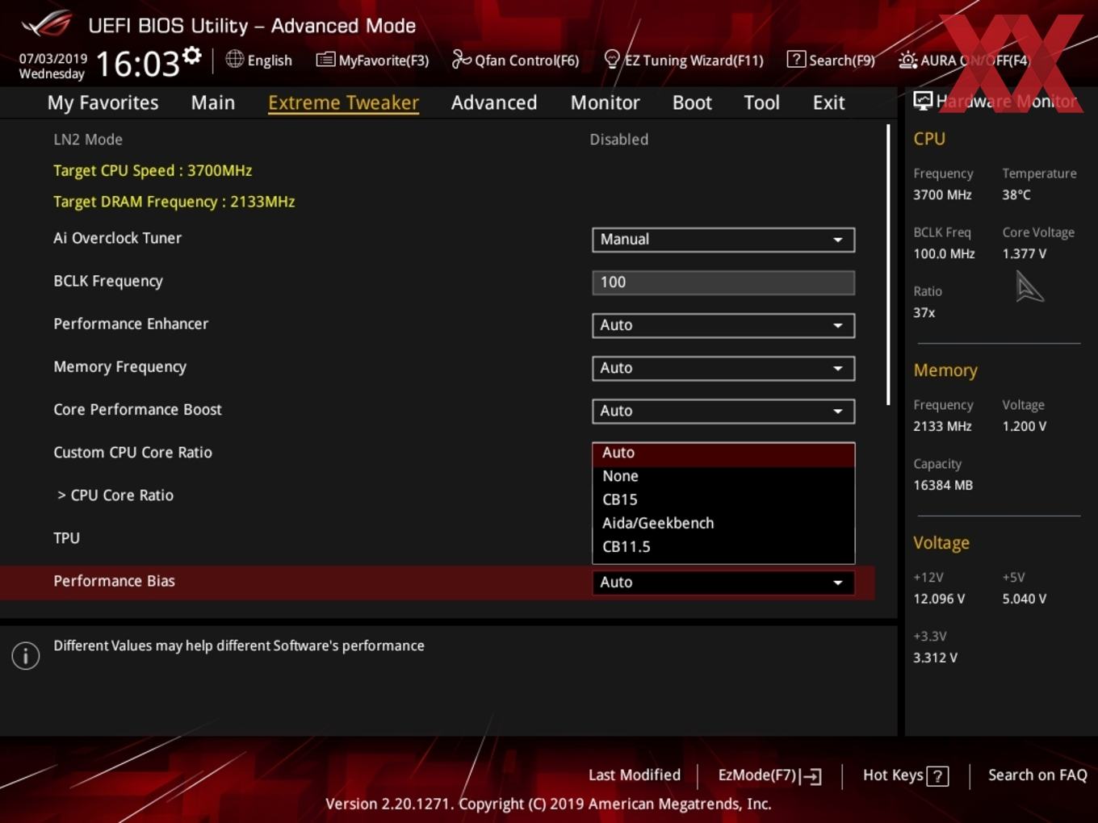Click the settings list scrollbar
Screen dimensions: 1098x823
888,265
